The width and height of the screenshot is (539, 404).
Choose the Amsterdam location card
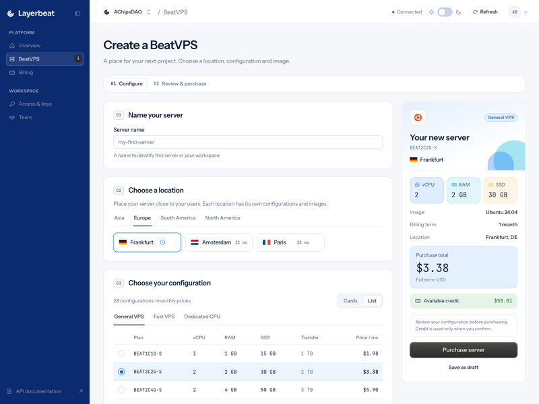pos(219,242)
